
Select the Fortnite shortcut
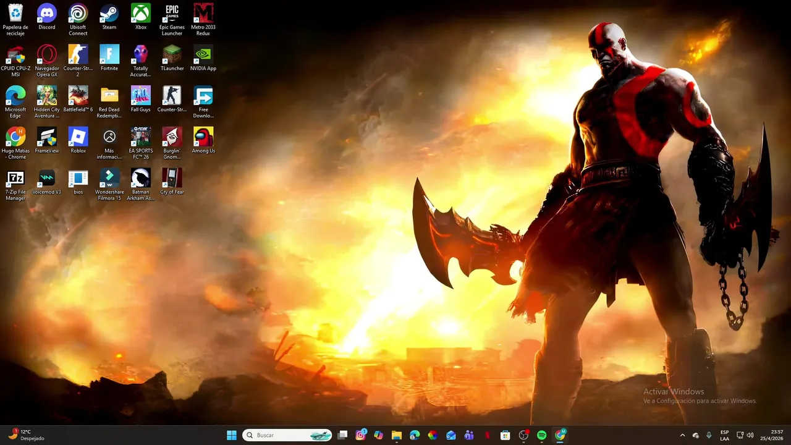(x=109, y=58)
